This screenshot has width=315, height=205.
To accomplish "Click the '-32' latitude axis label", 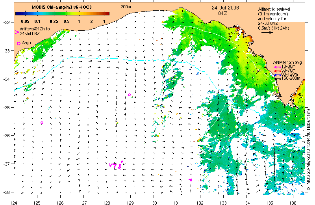I will [6, 22].
